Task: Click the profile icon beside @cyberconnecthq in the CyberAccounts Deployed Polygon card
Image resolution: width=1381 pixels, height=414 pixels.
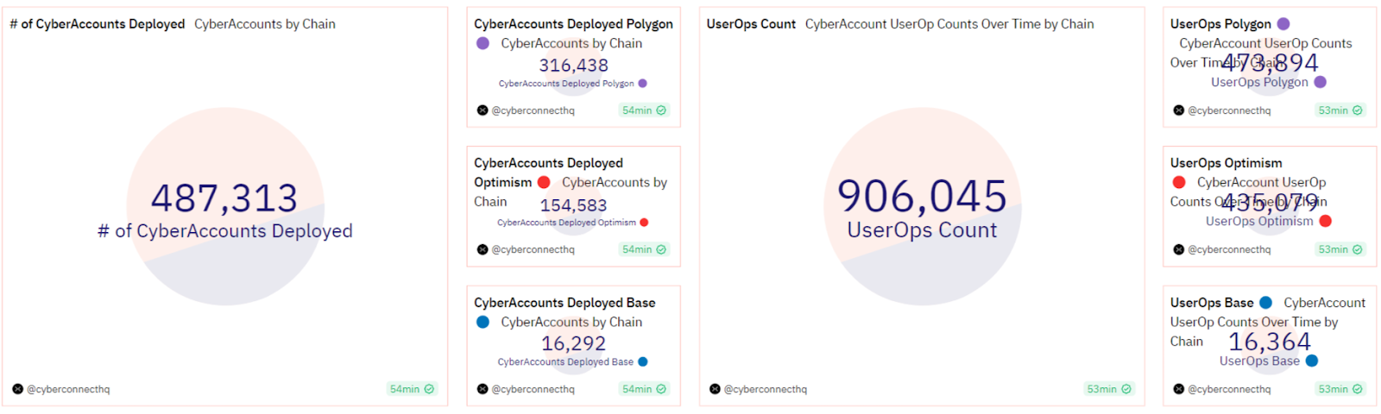Action: (x=482, y=110)
